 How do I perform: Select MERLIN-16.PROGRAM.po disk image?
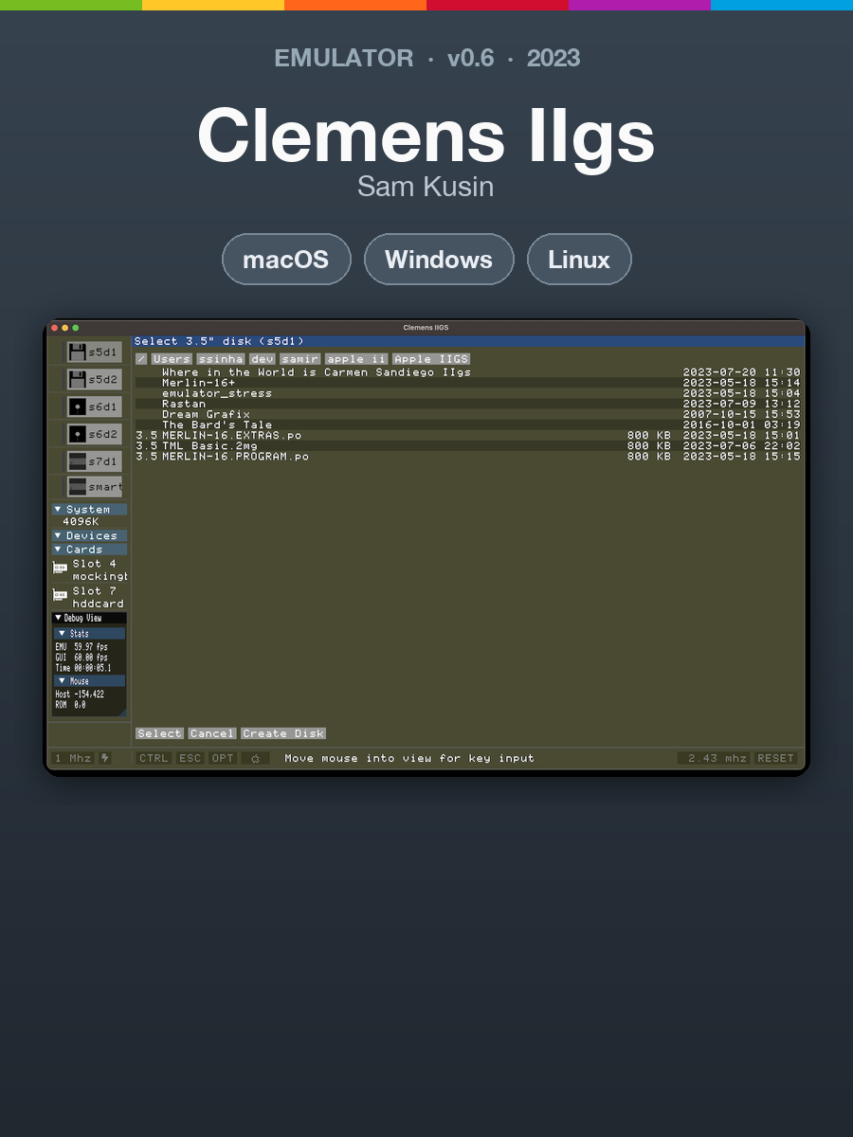pyautogui.click(x=468, y=457)
